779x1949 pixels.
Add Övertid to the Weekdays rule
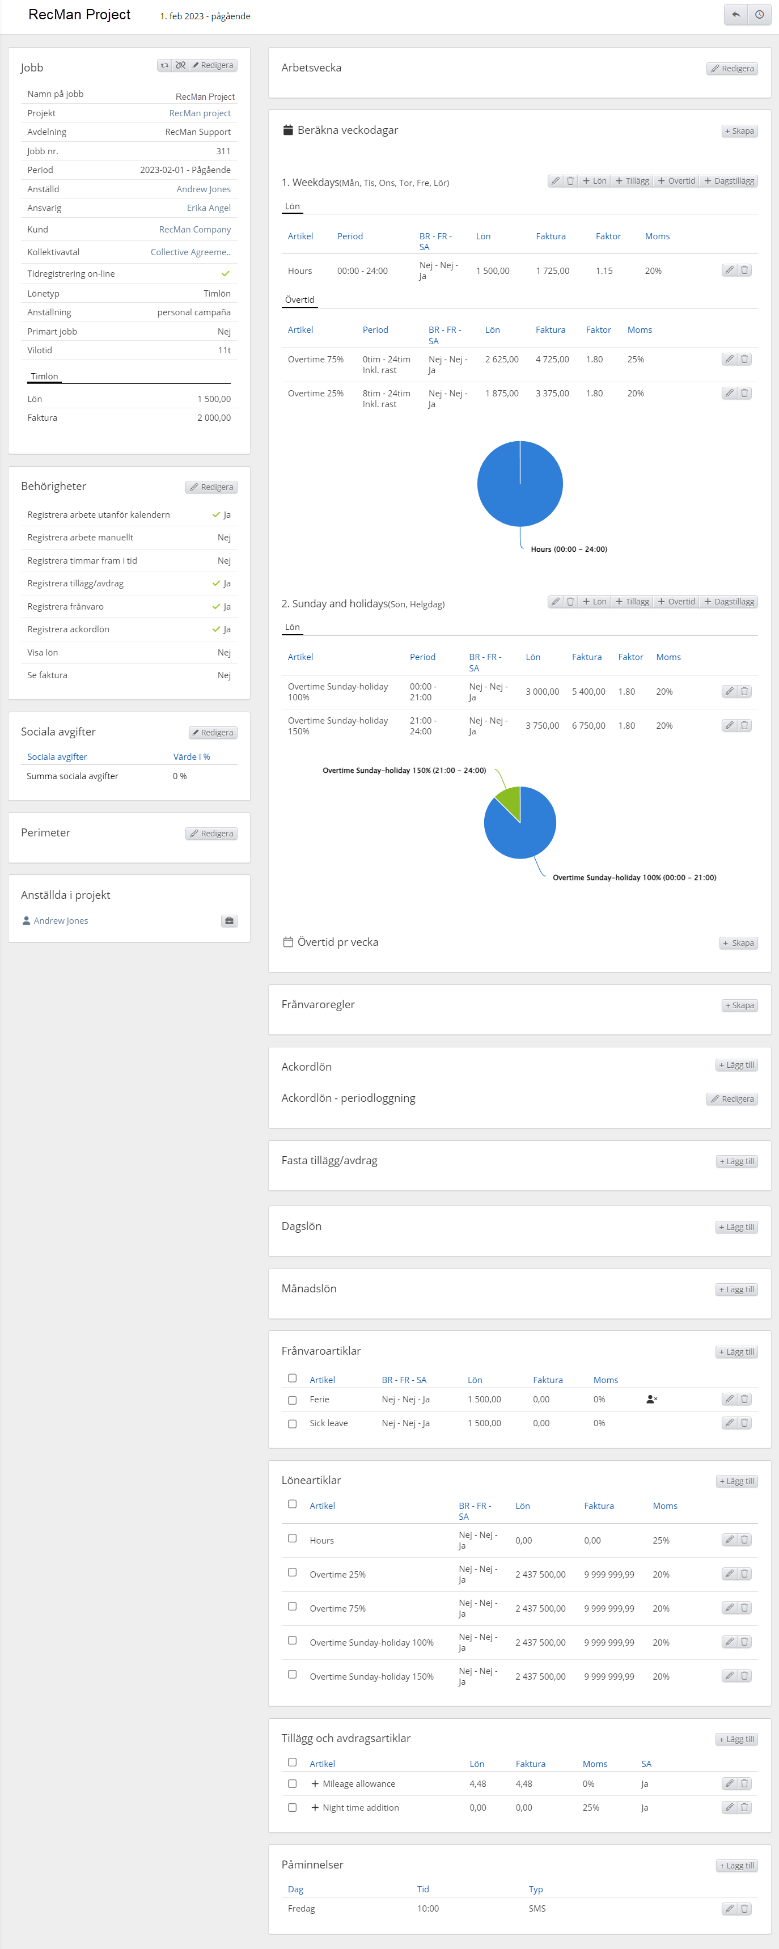click(676, 181)
